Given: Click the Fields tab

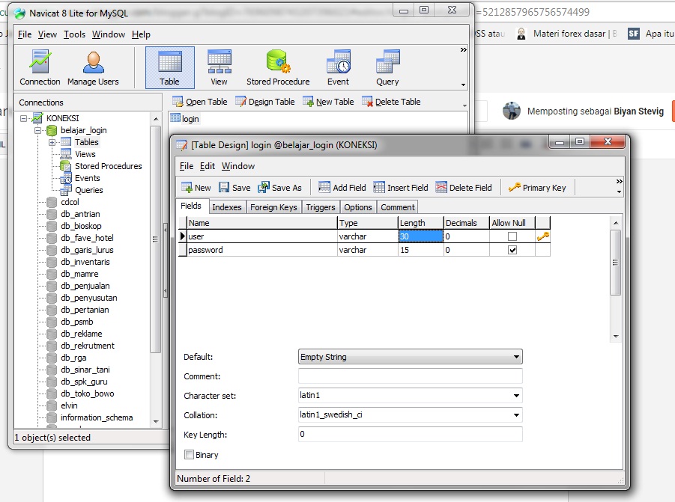Looking at the screenshot, I should pos(191,206).
